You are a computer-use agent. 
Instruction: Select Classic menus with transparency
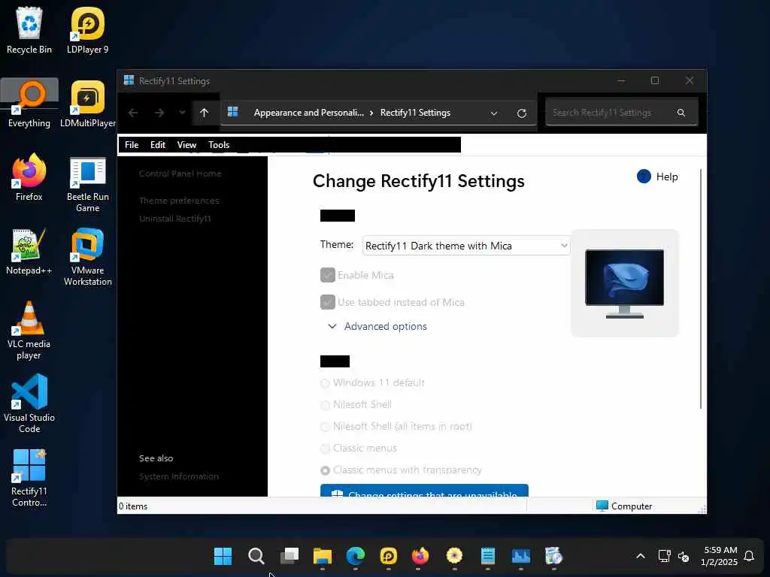(325, 470)
